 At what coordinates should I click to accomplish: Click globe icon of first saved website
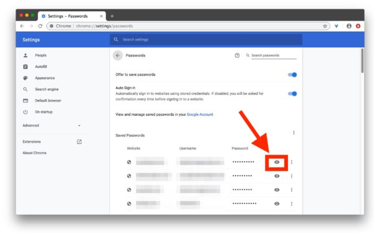pos(129,162)
